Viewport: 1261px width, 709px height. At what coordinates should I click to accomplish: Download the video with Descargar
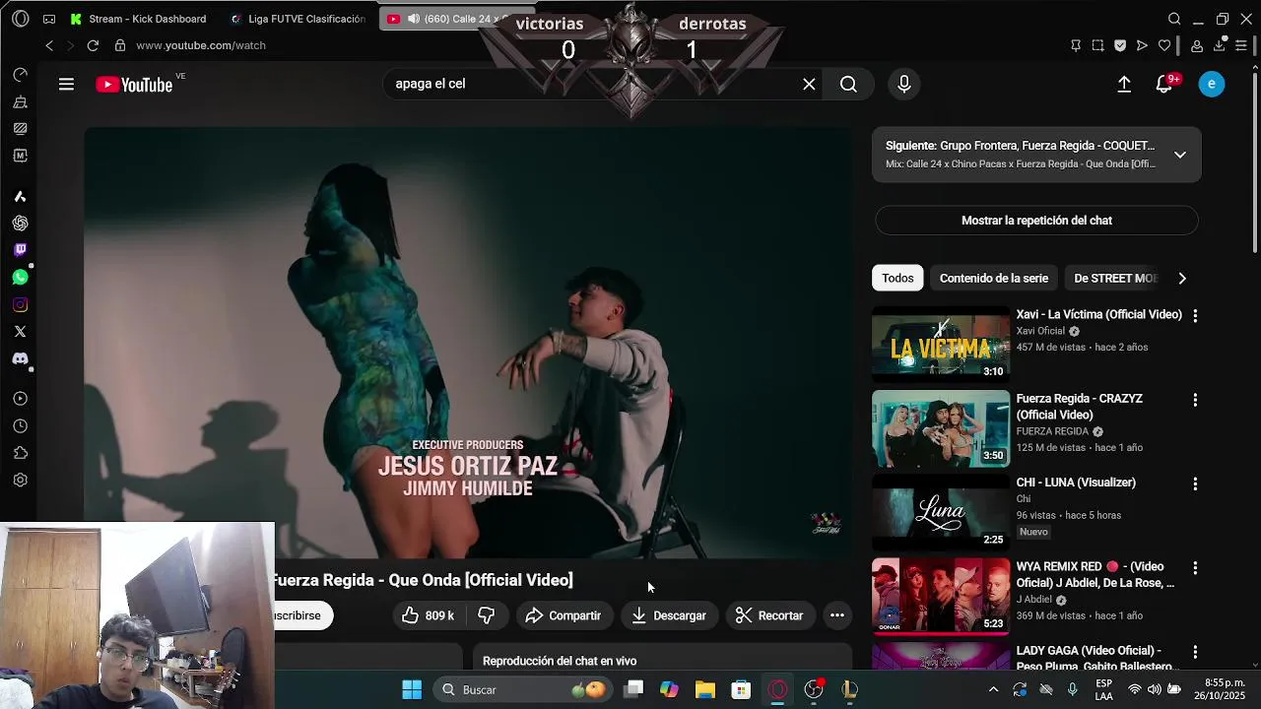pyautogui.click(x=669, y=615)
